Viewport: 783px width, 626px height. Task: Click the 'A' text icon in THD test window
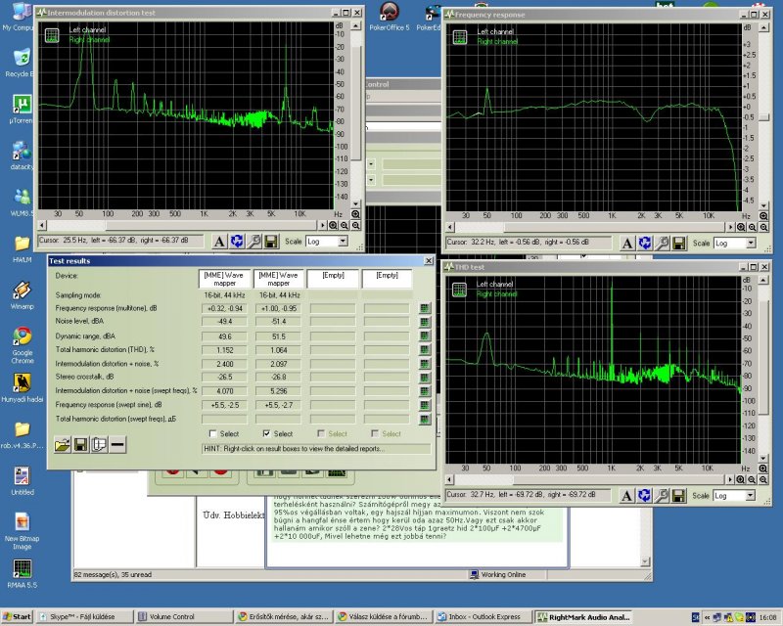click(626, 496)
